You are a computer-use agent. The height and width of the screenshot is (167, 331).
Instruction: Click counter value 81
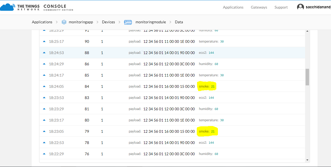[87, 109]
